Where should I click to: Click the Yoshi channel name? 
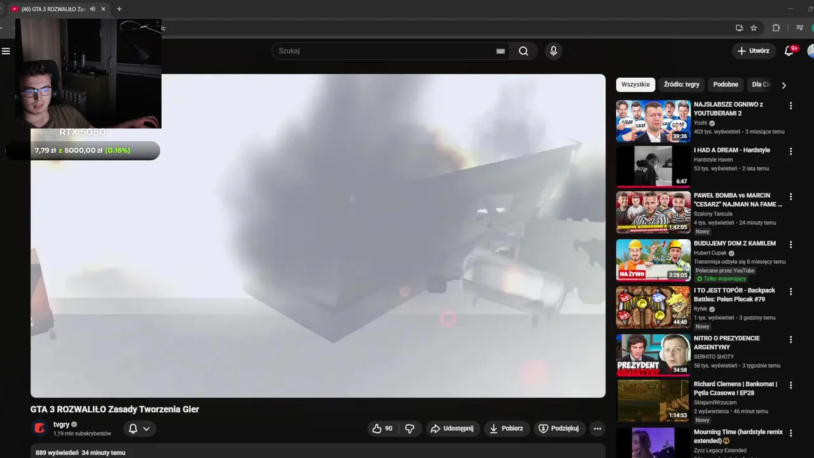[700, 123]
